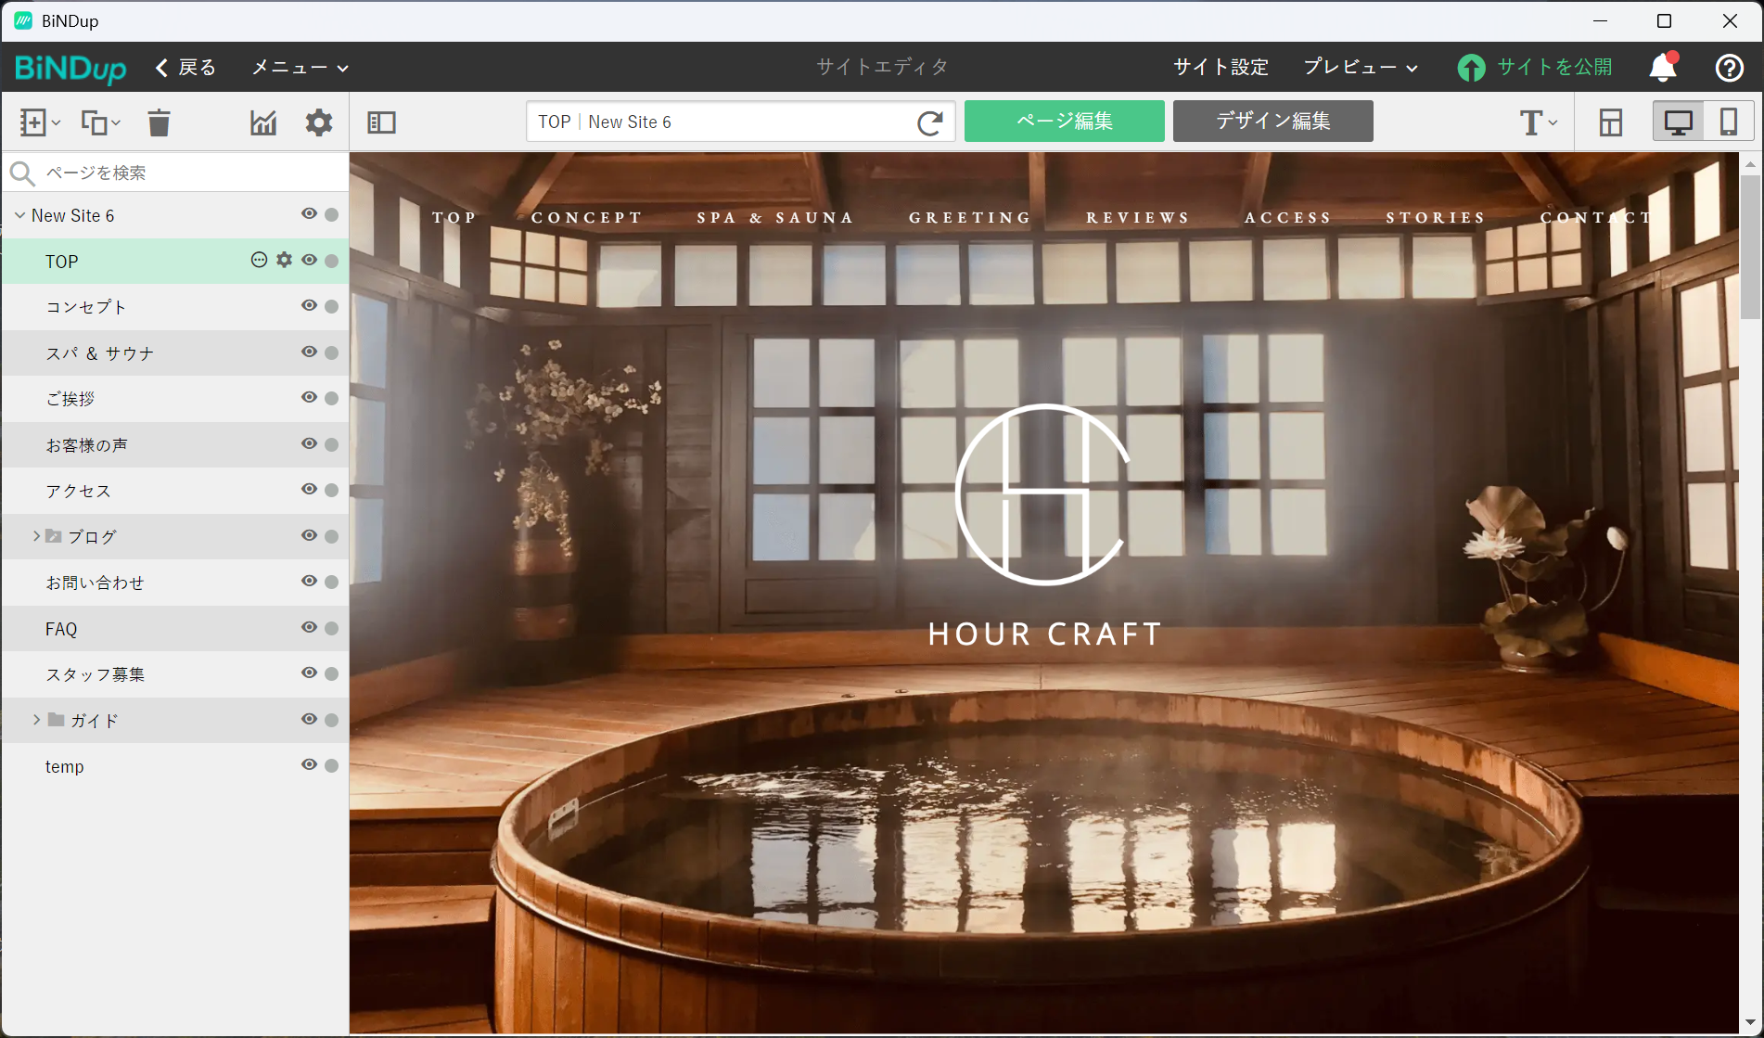Click CONCEPT in site navigation

click(x=586, y=218)
